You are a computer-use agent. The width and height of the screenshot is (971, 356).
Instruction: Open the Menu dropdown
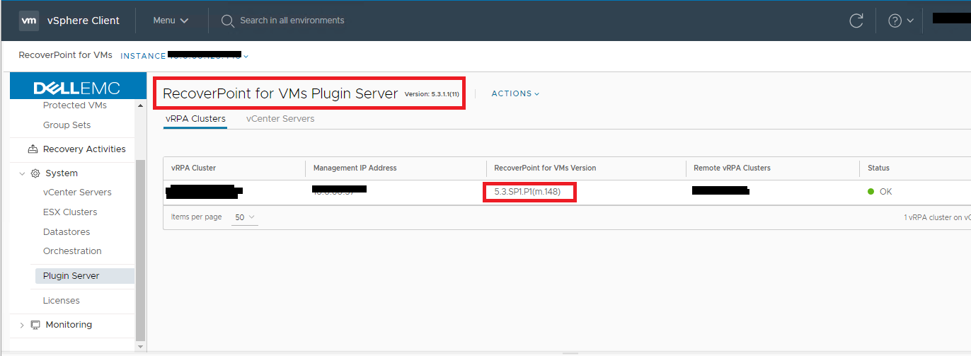click(x=171, y=21)
